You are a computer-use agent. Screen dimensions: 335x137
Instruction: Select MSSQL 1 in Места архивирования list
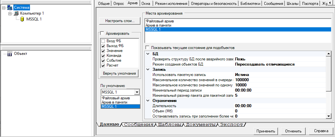[x=238, y=30]
